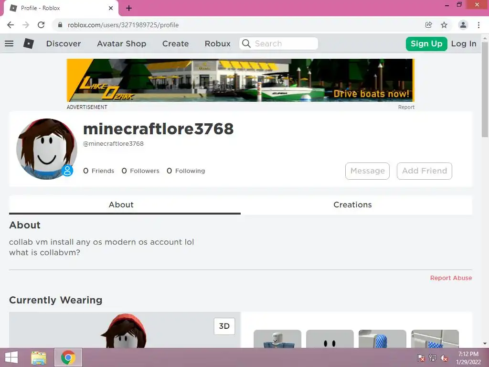Close the Profile - Roblox tab

(111, 8)
